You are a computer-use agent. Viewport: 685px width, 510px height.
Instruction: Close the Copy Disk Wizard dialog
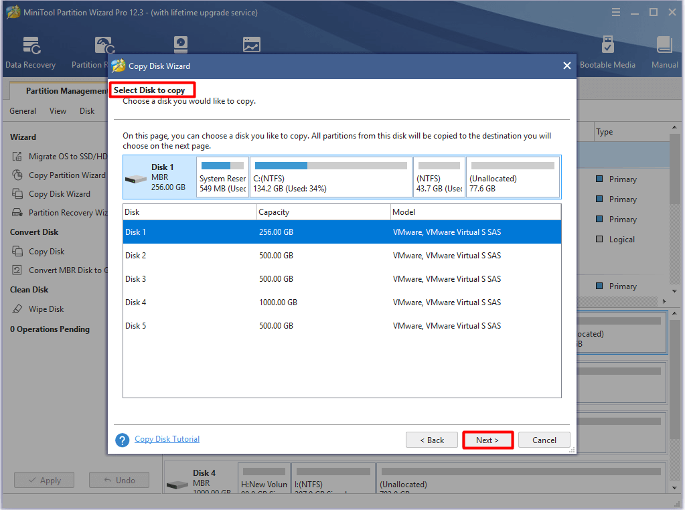(x=567, y=66)
